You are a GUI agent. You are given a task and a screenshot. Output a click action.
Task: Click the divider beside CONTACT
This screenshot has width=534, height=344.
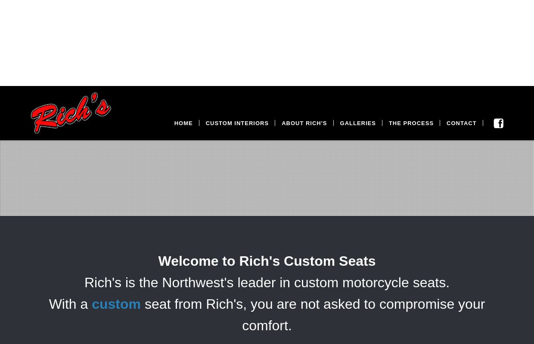tap(483, 123)
